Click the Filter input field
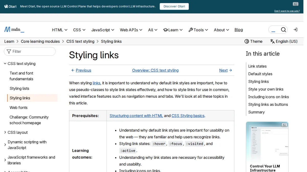This screenshot has width=307, height=172. click(x=30, y=51)
